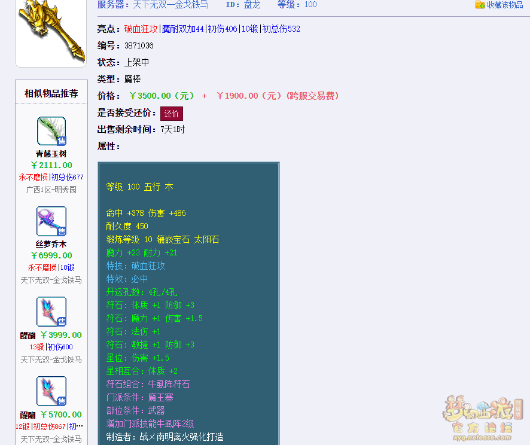
Task: Open the 青藤玉树 name link
Action: click(51, 154)
